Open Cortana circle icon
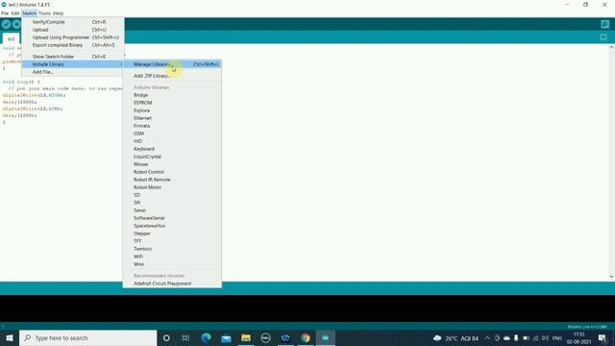Screen dimensions: 615x346 [166, 337]
